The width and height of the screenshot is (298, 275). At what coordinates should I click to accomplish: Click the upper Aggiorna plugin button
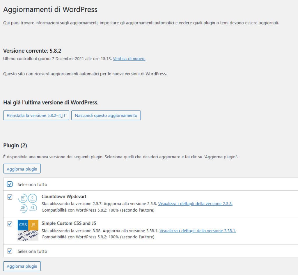pyautogui.click(x=22, y=169)
